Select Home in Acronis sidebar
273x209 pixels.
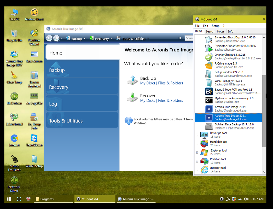tap(83, 53)
